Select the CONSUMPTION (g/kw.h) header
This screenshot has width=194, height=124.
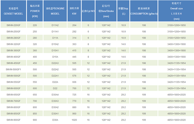tap(144, 11)
